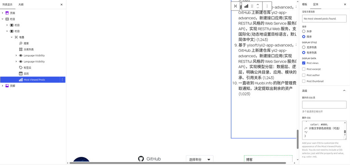Click the 页脚 template part icon
Screen dimensions: 350x165
7,86
